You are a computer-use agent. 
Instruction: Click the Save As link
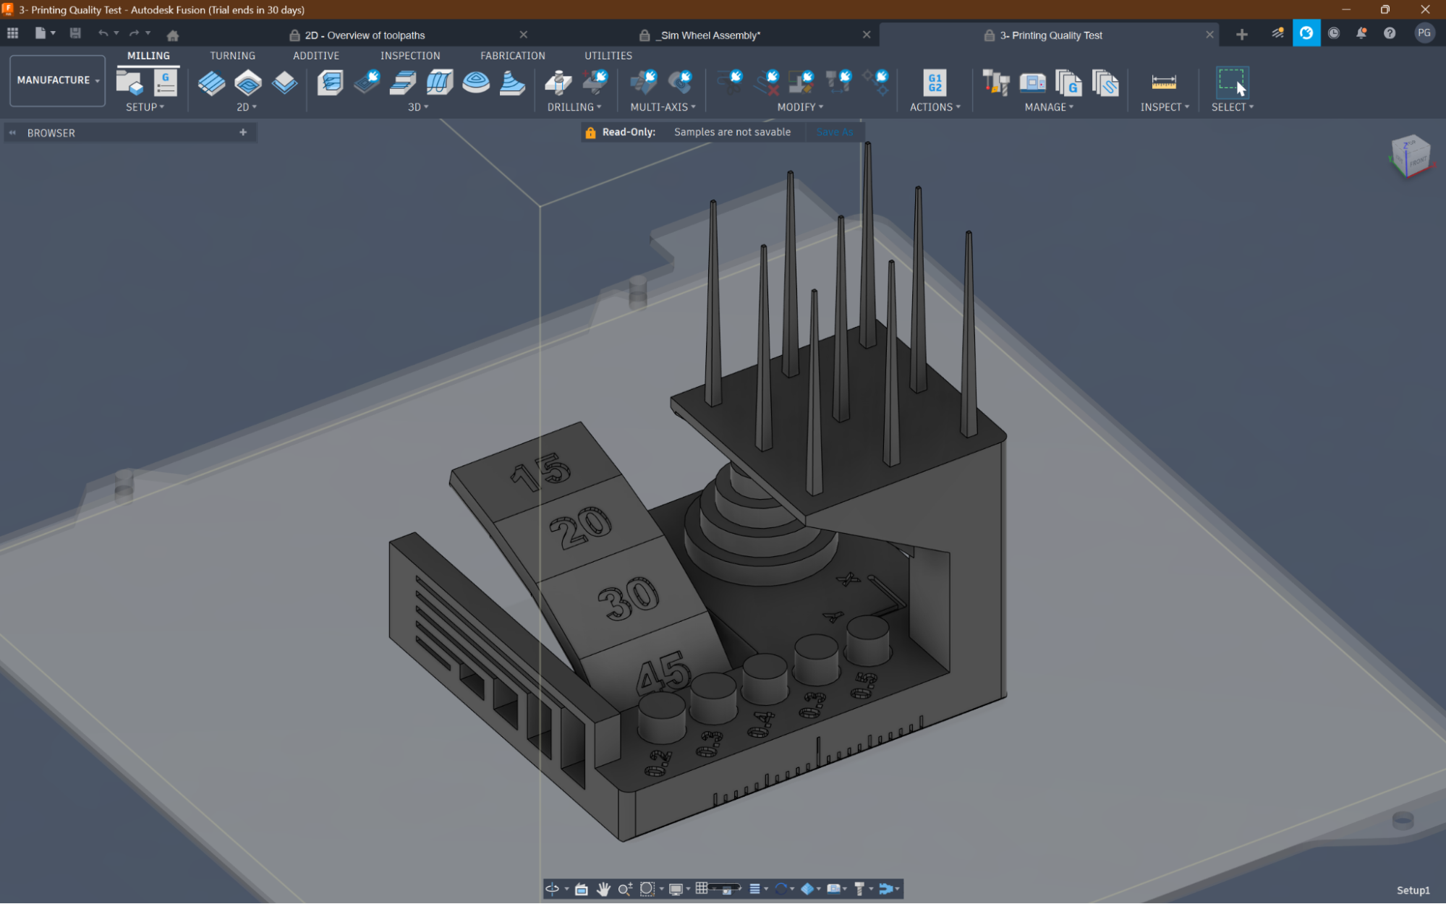(x=834, y=132)
